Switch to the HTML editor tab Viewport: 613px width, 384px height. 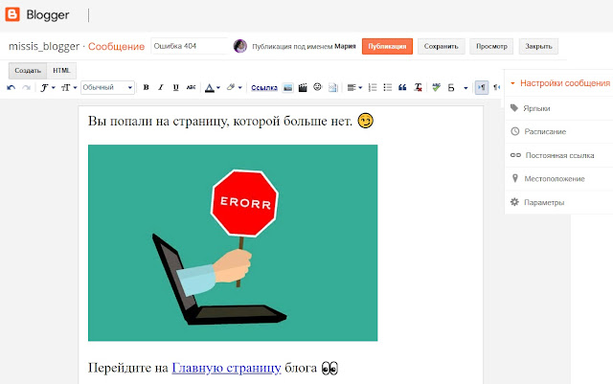coord(61,70)
